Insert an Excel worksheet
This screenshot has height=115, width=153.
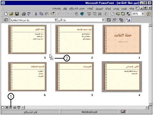point(95,14)
